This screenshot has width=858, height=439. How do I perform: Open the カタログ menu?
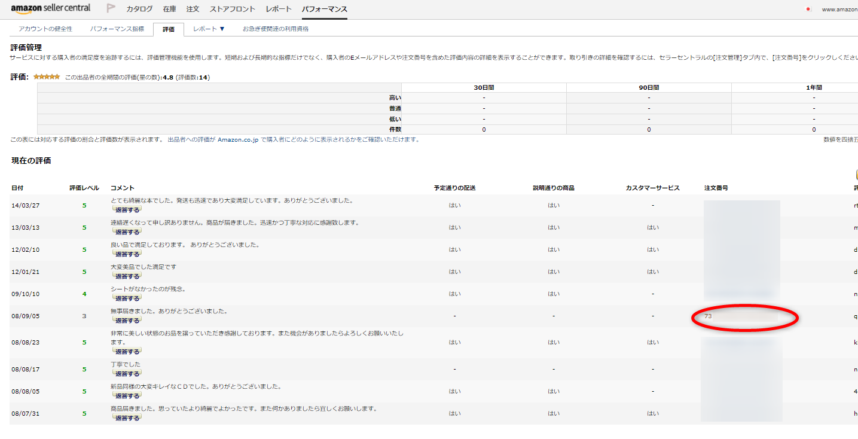tap(139, 9)
